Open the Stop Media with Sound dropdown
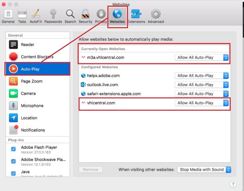Screen dimensions: 244x191 pos(204,169)
